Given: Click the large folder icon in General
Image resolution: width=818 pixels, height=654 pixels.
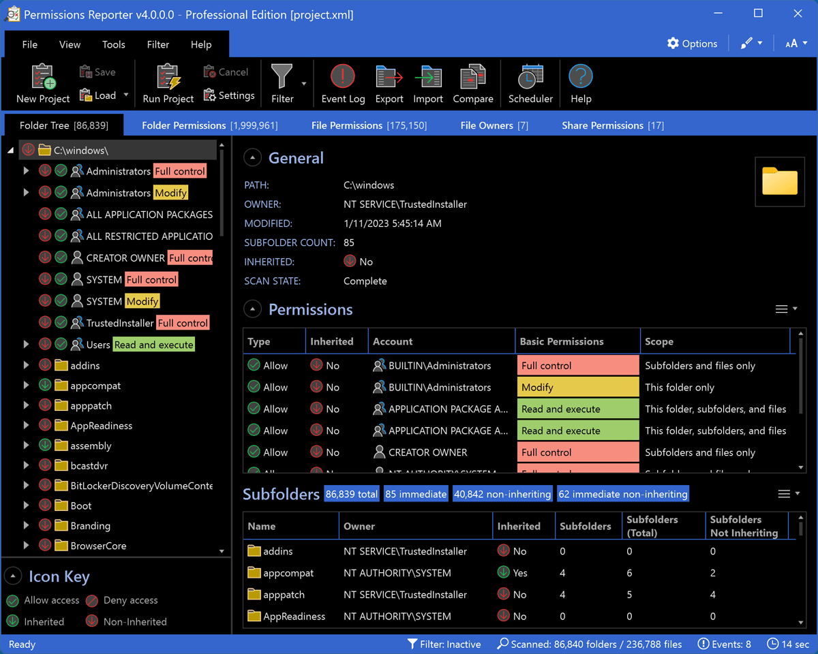Looking at the screenshot, I should point(780,181).
